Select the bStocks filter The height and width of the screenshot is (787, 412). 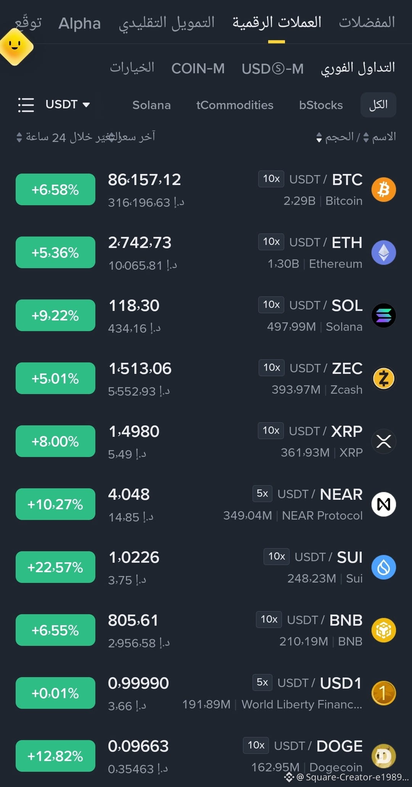pos(321,105)
